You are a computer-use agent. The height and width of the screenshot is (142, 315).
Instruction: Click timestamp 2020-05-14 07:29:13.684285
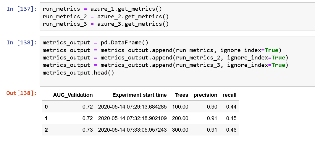133,107
